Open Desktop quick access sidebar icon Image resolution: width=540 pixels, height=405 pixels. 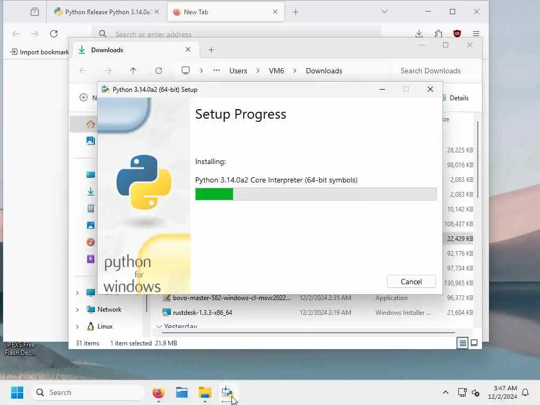coord(91,175)
